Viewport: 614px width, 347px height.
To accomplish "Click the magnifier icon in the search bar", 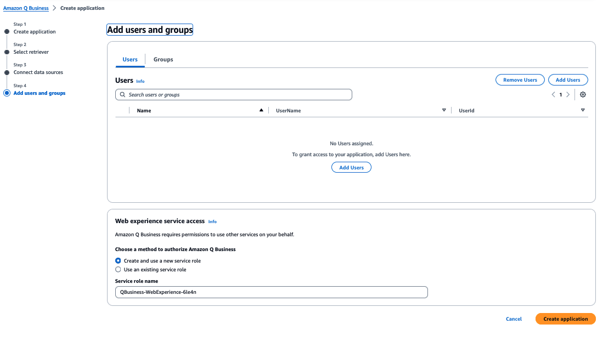I will tap(122, 94).
